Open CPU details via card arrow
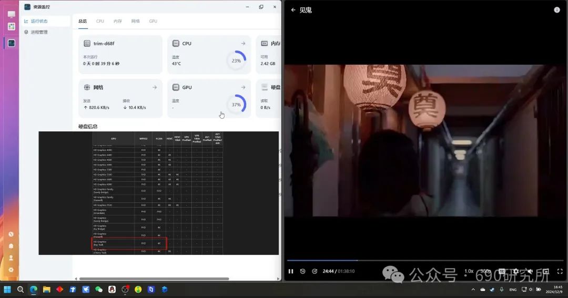 pyautogui.click(x=243, y=44)
